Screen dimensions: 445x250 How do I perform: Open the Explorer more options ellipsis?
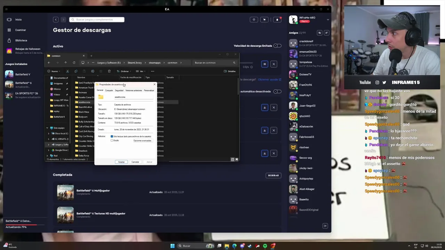pos(152,71)
